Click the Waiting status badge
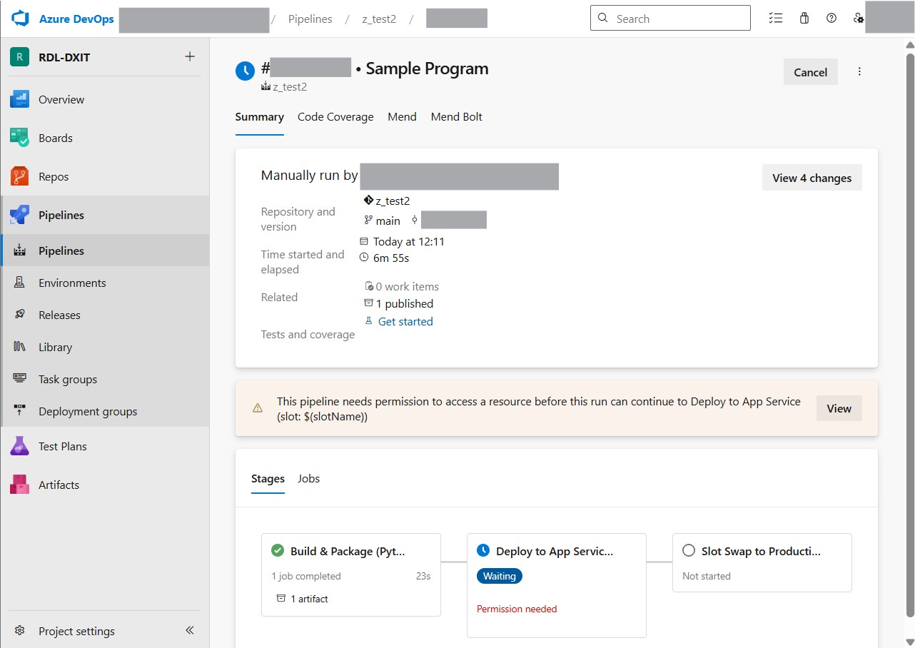Screen dimensions: 915x648 coord(500,576)
